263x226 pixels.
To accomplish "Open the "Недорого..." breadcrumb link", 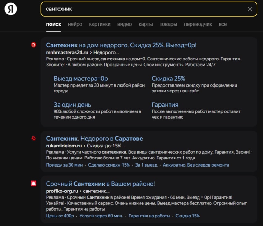I will coord(106,52).
